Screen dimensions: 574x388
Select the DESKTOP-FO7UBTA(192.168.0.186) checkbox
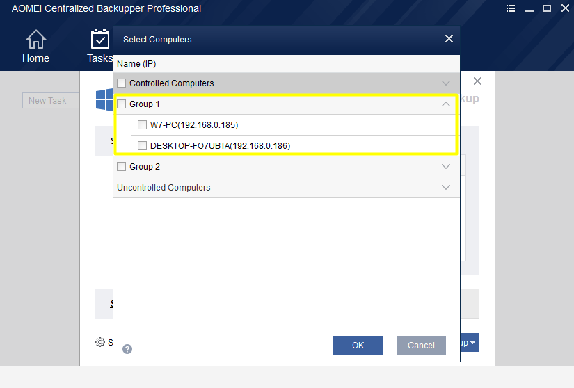[142, 145]
